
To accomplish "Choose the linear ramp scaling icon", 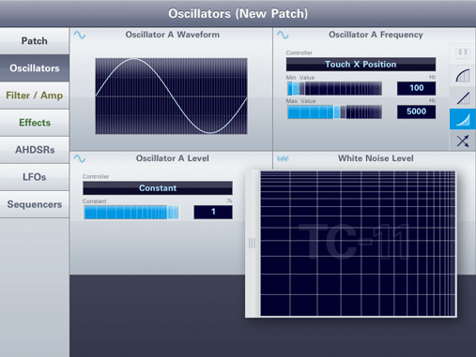I will 463,97.
